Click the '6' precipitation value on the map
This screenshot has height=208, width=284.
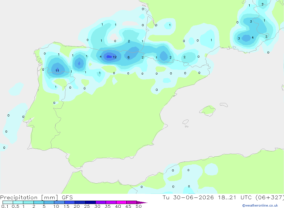128,57
